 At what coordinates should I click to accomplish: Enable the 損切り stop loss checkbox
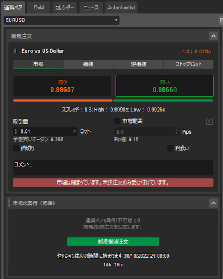16,148
